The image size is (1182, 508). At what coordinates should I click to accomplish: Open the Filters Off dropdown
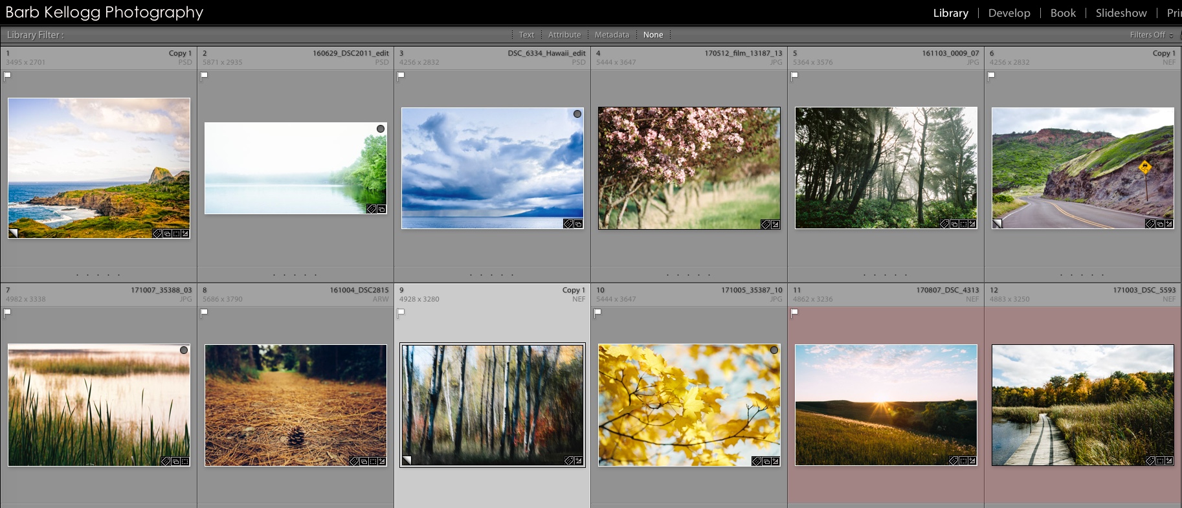(1152, 35)
